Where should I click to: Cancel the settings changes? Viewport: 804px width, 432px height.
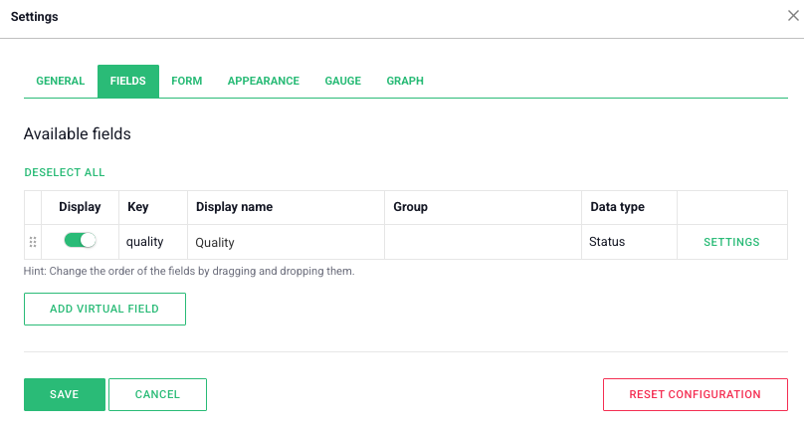point(157,394)
